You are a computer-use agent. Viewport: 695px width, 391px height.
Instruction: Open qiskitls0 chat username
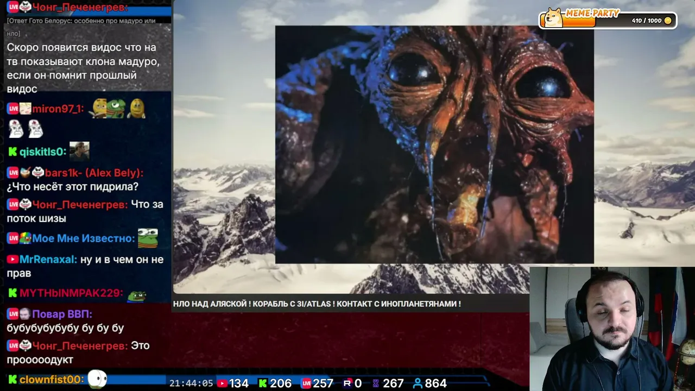(x=43, y=152)
